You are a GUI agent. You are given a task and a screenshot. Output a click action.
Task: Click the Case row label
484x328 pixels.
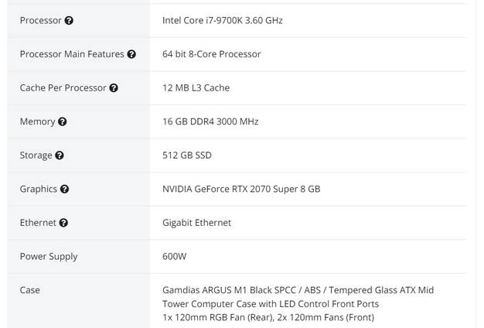(30, 290)
